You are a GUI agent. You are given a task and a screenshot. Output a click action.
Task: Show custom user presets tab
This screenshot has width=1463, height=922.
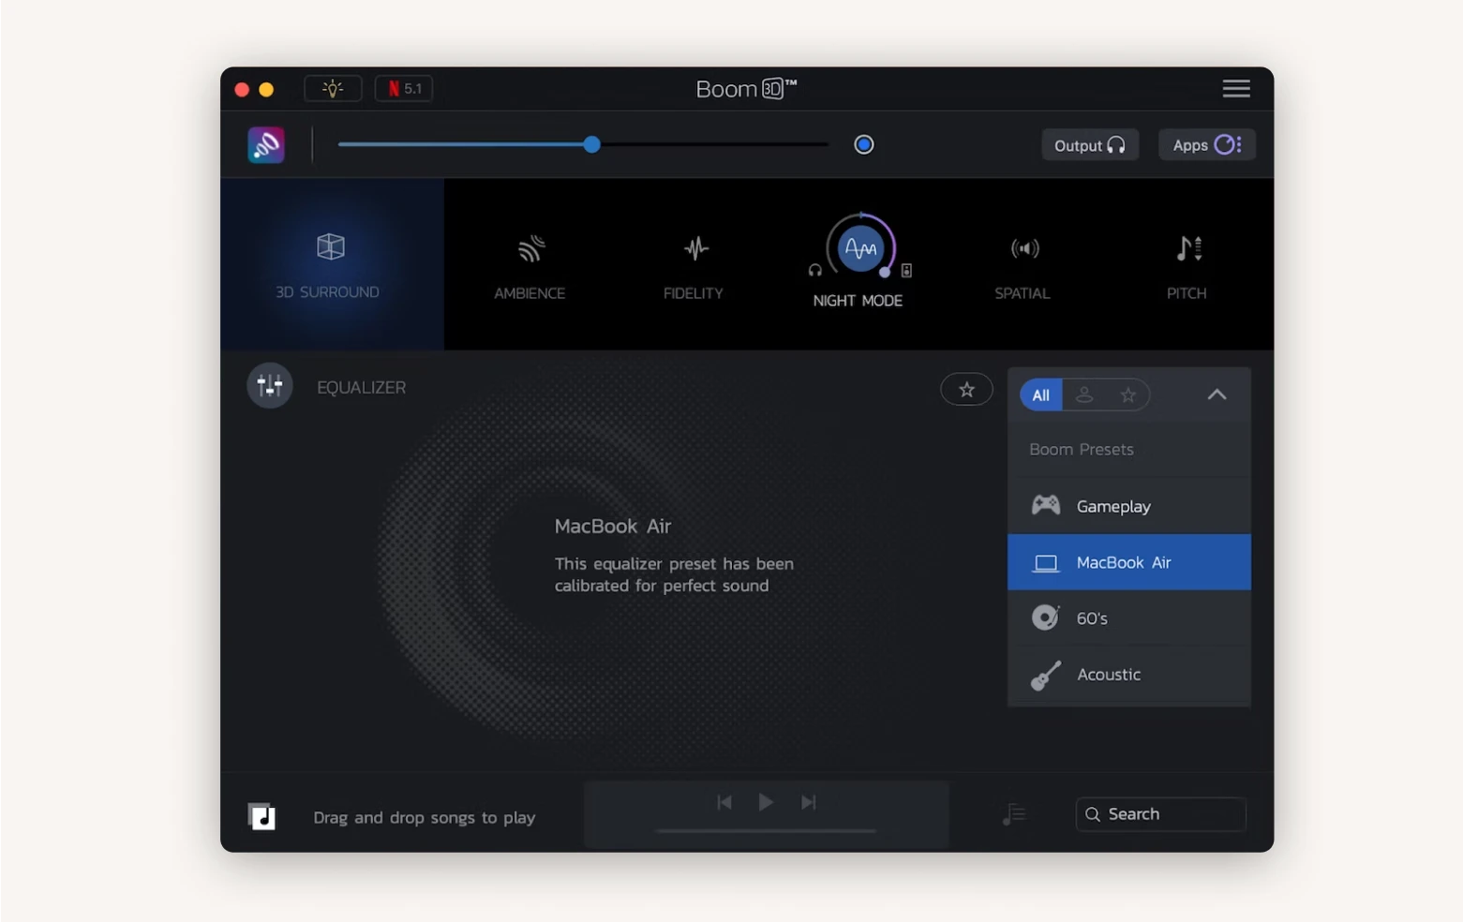pyautogui.click(x=1084, y=394)
